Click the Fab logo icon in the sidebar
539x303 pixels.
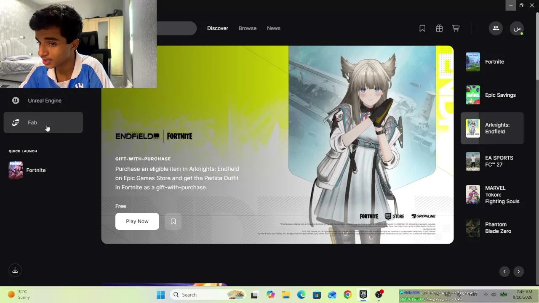[x=16, y=122]
